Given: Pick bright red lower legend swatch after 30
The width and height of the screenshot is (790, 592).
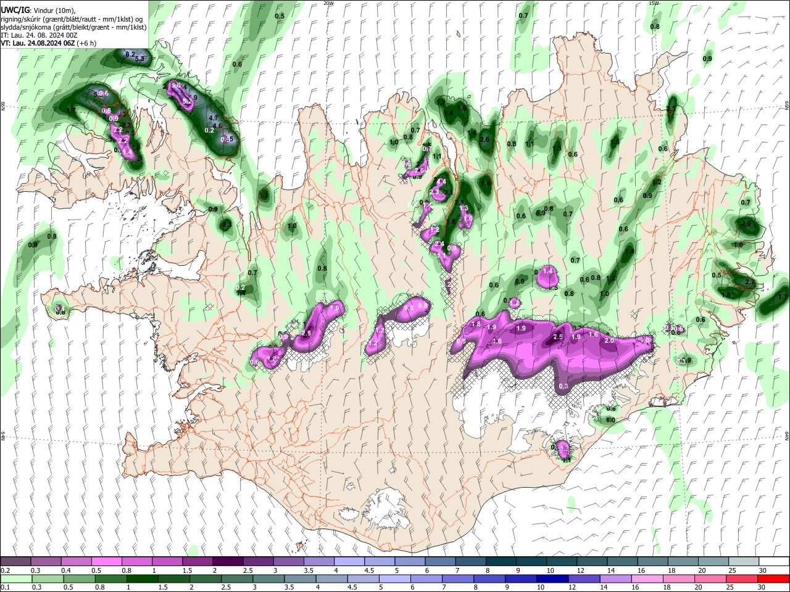Looking at the screenshot, I should click(775, 578).
